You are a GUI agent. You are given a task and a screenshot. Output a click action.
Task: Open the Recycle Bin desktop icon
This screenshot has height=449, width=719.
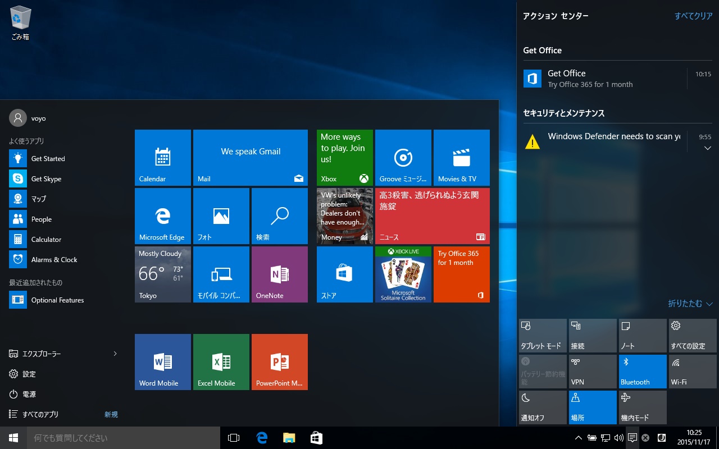coord(20,22)
